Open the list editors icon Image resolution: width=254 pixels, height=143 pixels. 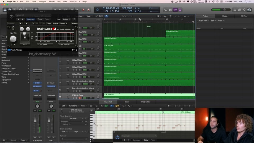[x=235, y=10]
